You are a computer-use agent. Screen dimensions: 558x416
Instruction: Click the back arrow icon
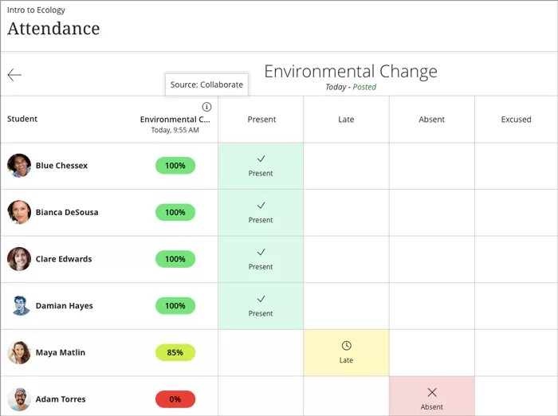click(x=14, y=75)
